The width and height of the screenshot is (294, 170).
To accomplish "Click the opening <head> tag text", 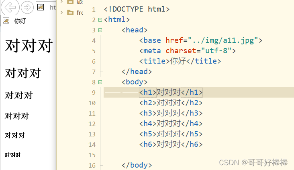I will point(135,30).
